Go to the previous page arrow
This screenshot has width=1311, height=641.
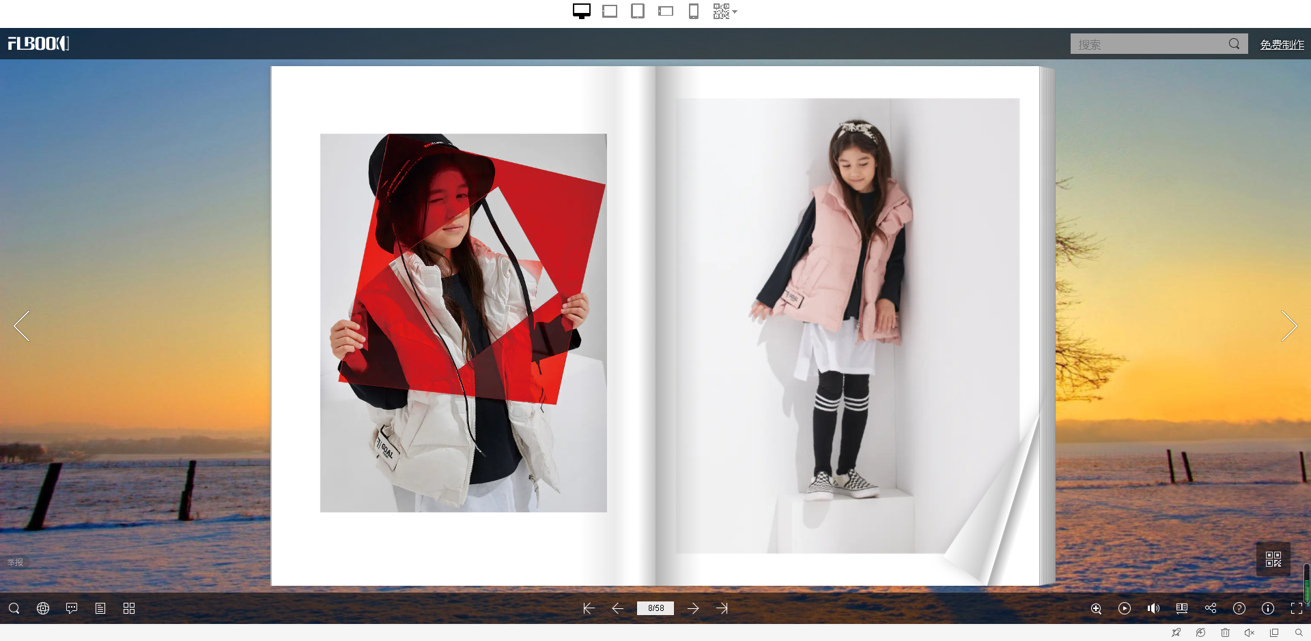point(618,608)
